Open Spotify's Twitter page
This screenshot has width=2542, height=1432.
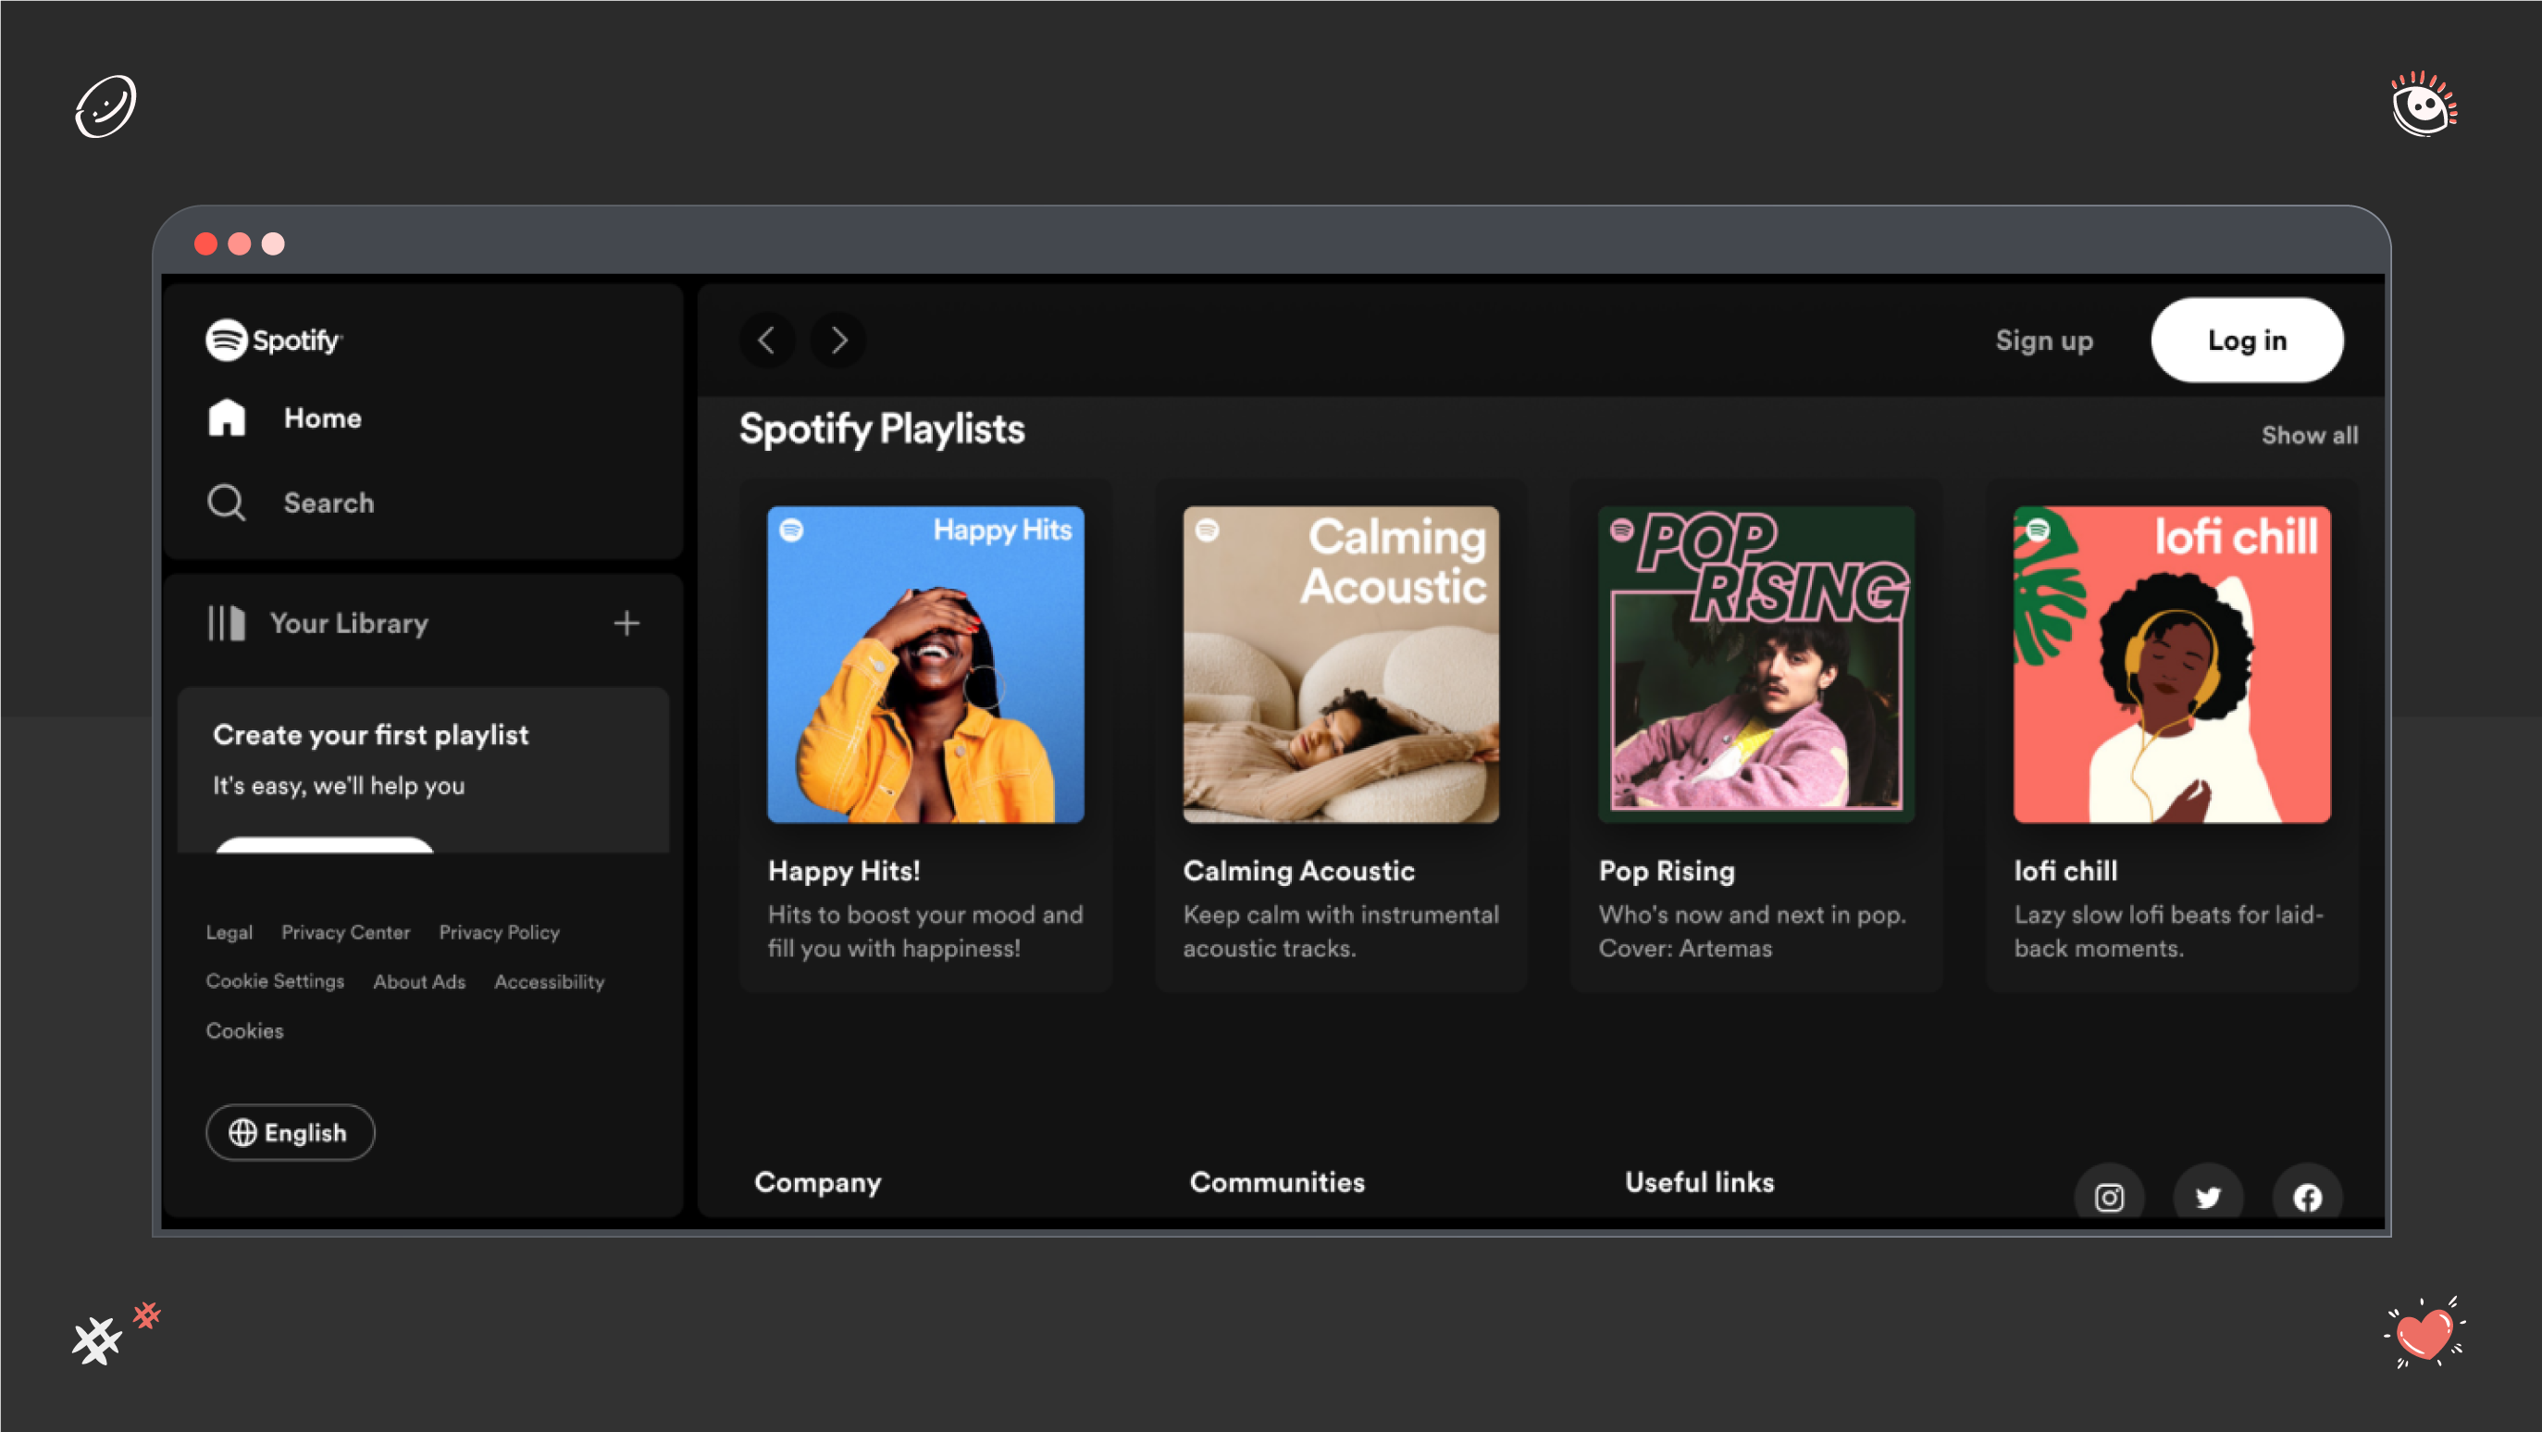2209,1197
